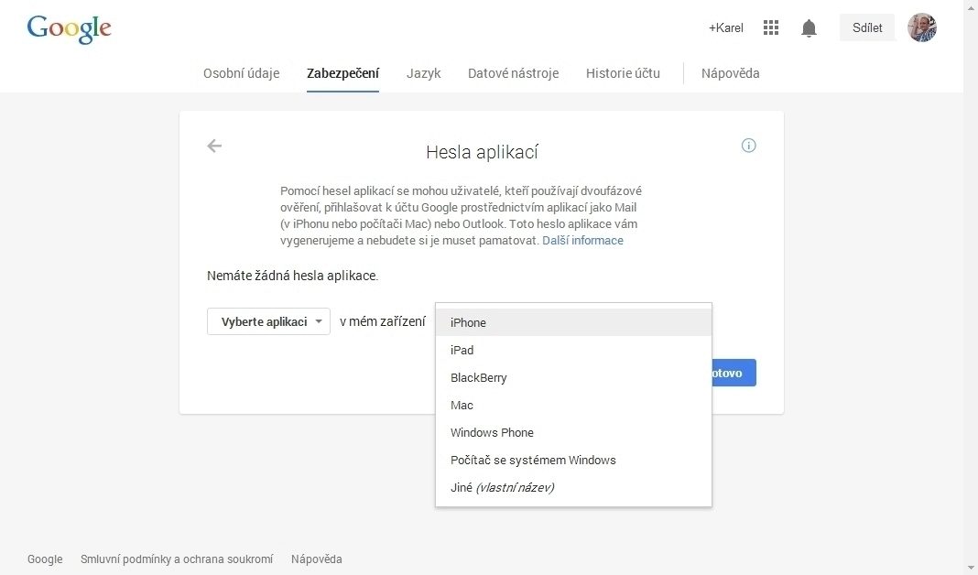Open the Google apps grid
Screen dimensions: 978x575
771,27
